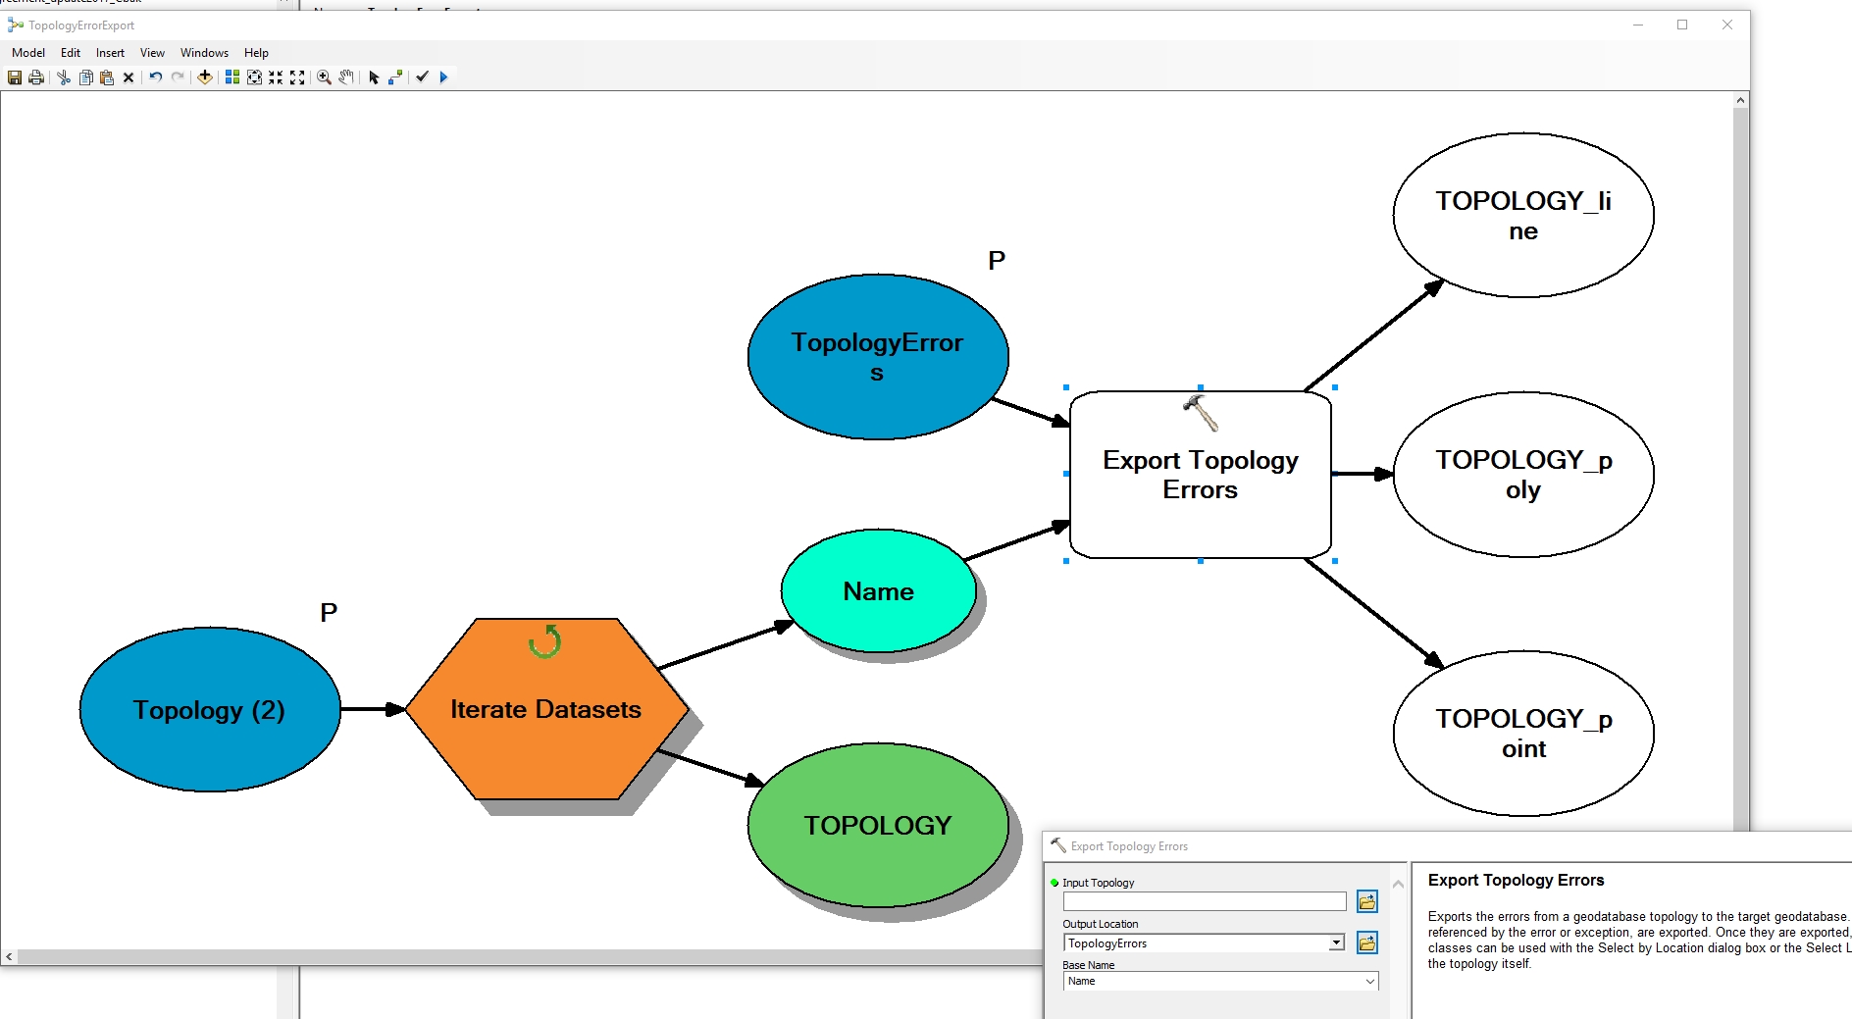This screenshot has height=1019, width=1852.
Task: Open the Base Name dropdown
Action: [x=1370, y=982]
